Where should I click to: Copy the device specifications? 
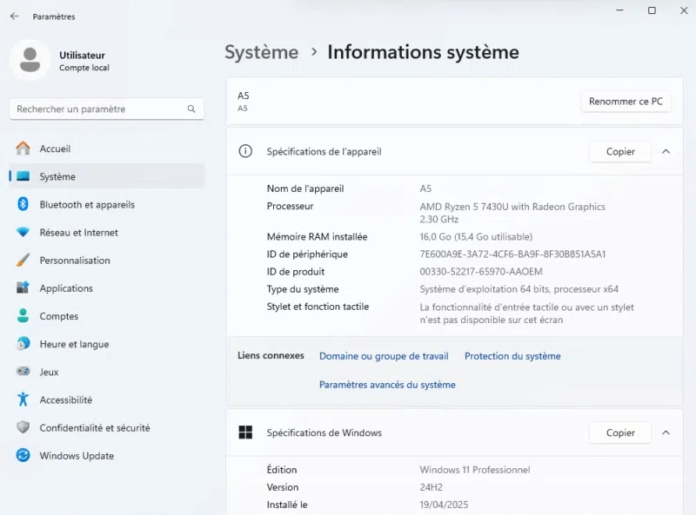coord(620,151)
